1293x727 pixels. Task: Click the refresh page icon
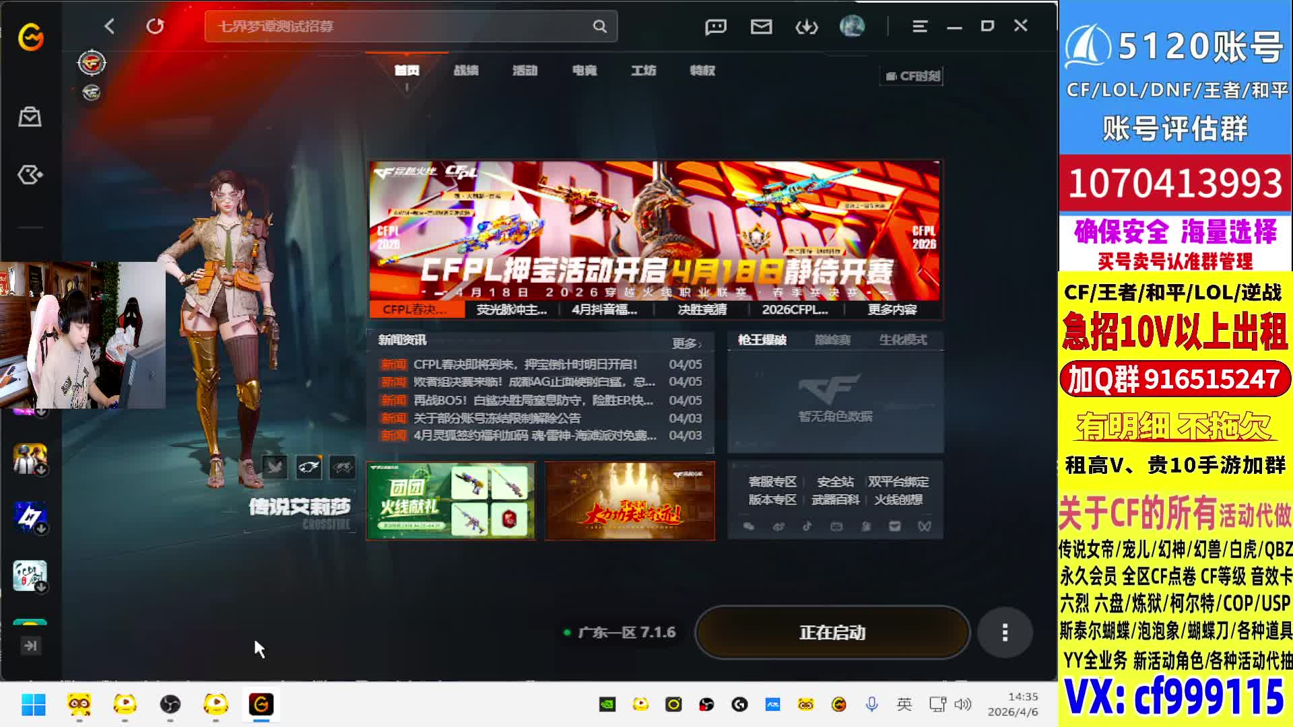(x=155, y=26)
